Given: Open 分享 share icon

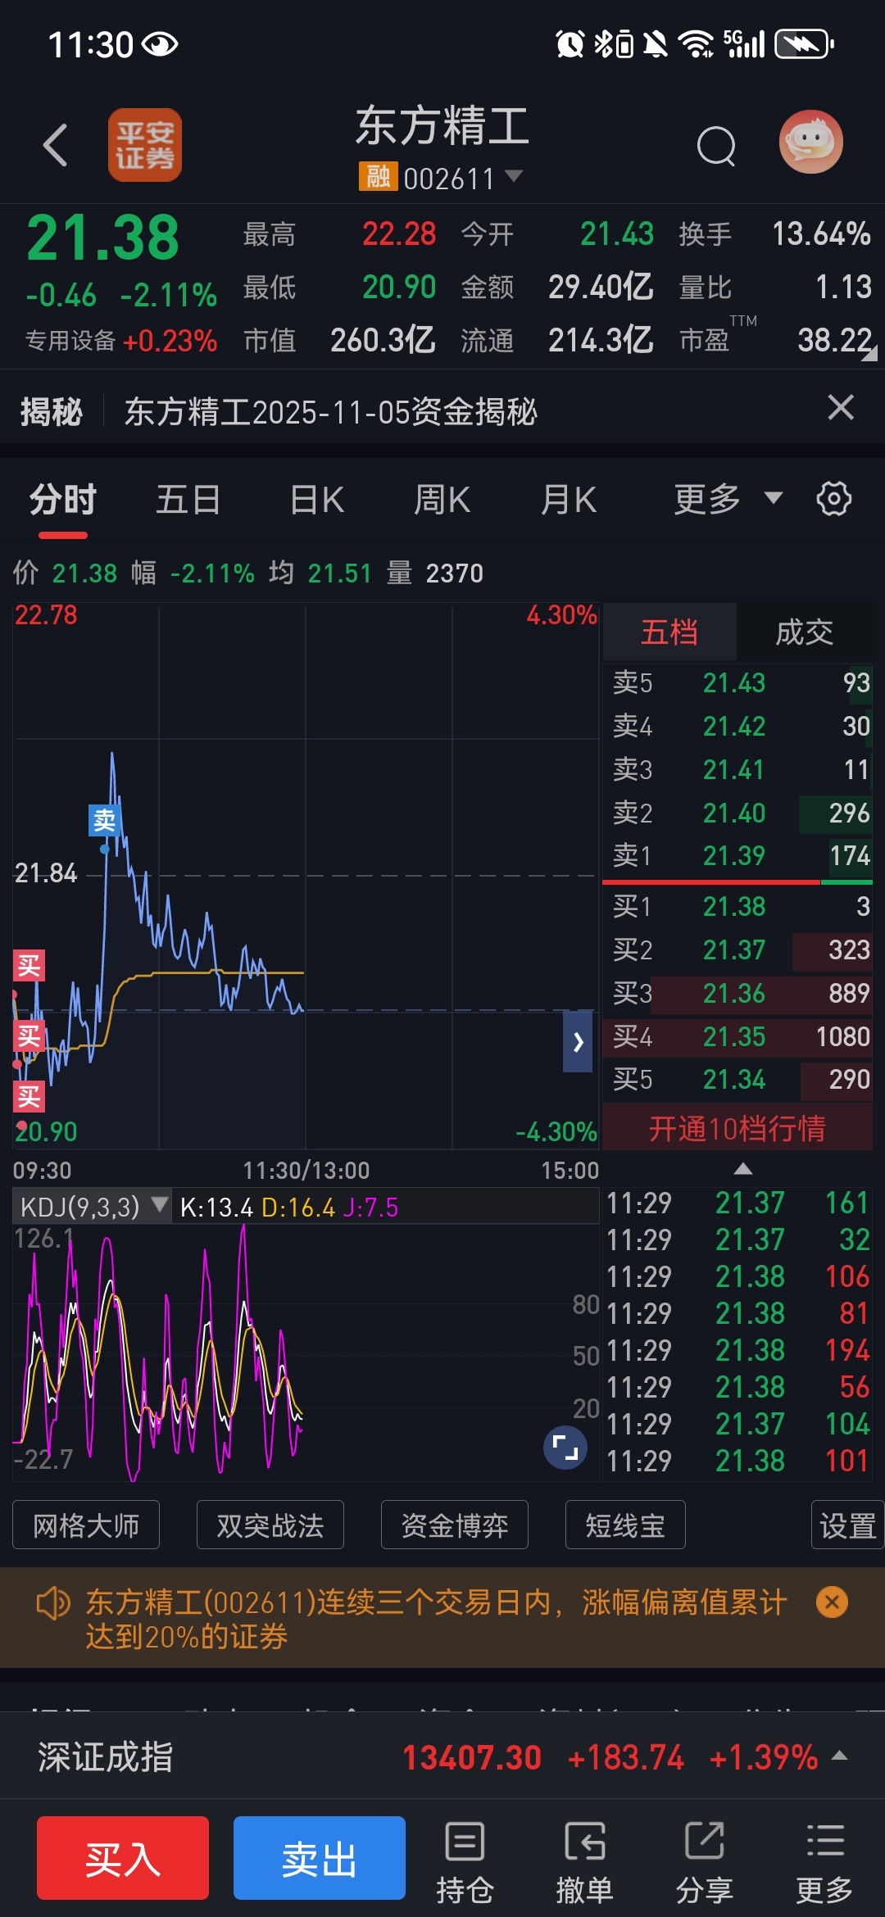Looking at the screenshot, I should (x=704, y=1863).
